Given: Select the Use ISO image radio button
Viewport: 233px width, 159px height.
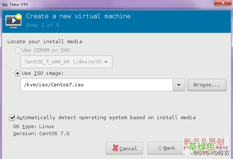Looking at the screenshot, I should 18,73.
